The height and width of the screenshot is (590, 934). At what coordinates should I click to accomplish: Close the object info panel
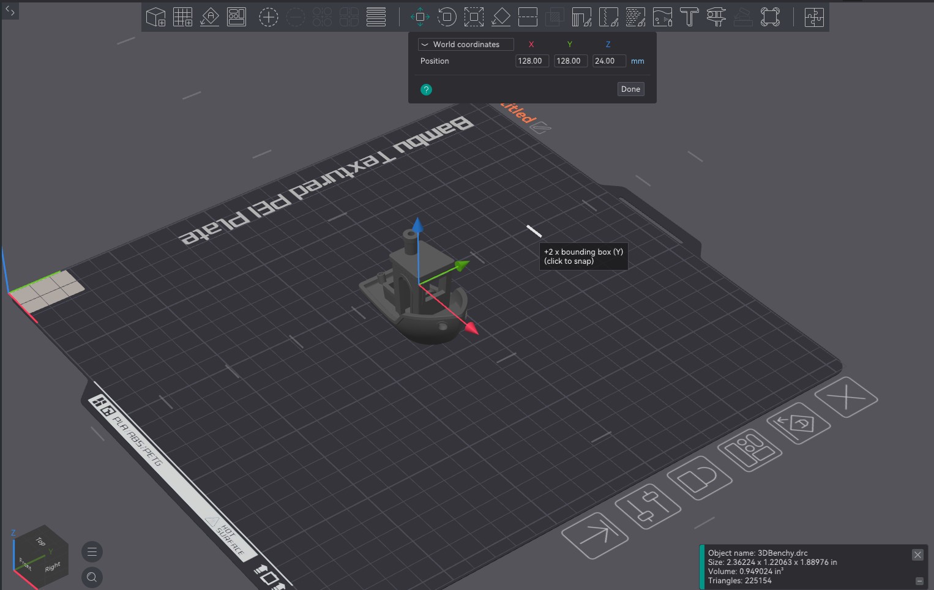[x=917, y=555]
